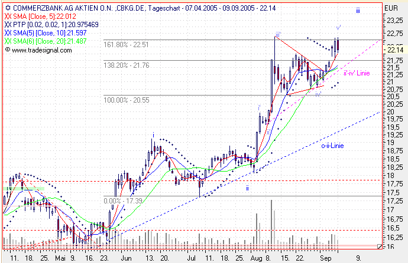Click the candlestick icon before COMMERZBANK title
The image size is (408, 263).
[x=8, y=8]
